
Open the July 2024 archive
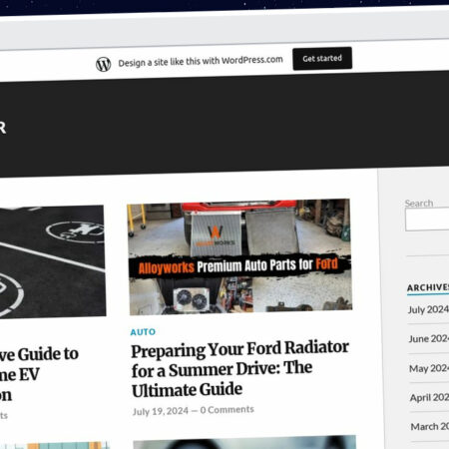[428, 309]
